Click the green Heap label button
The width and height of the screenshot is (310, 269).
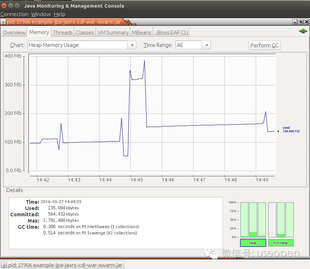[253, 243]
